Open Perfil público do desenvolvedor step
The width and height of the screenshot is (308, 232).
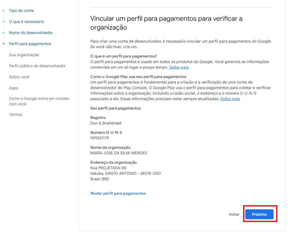[37, 66]
